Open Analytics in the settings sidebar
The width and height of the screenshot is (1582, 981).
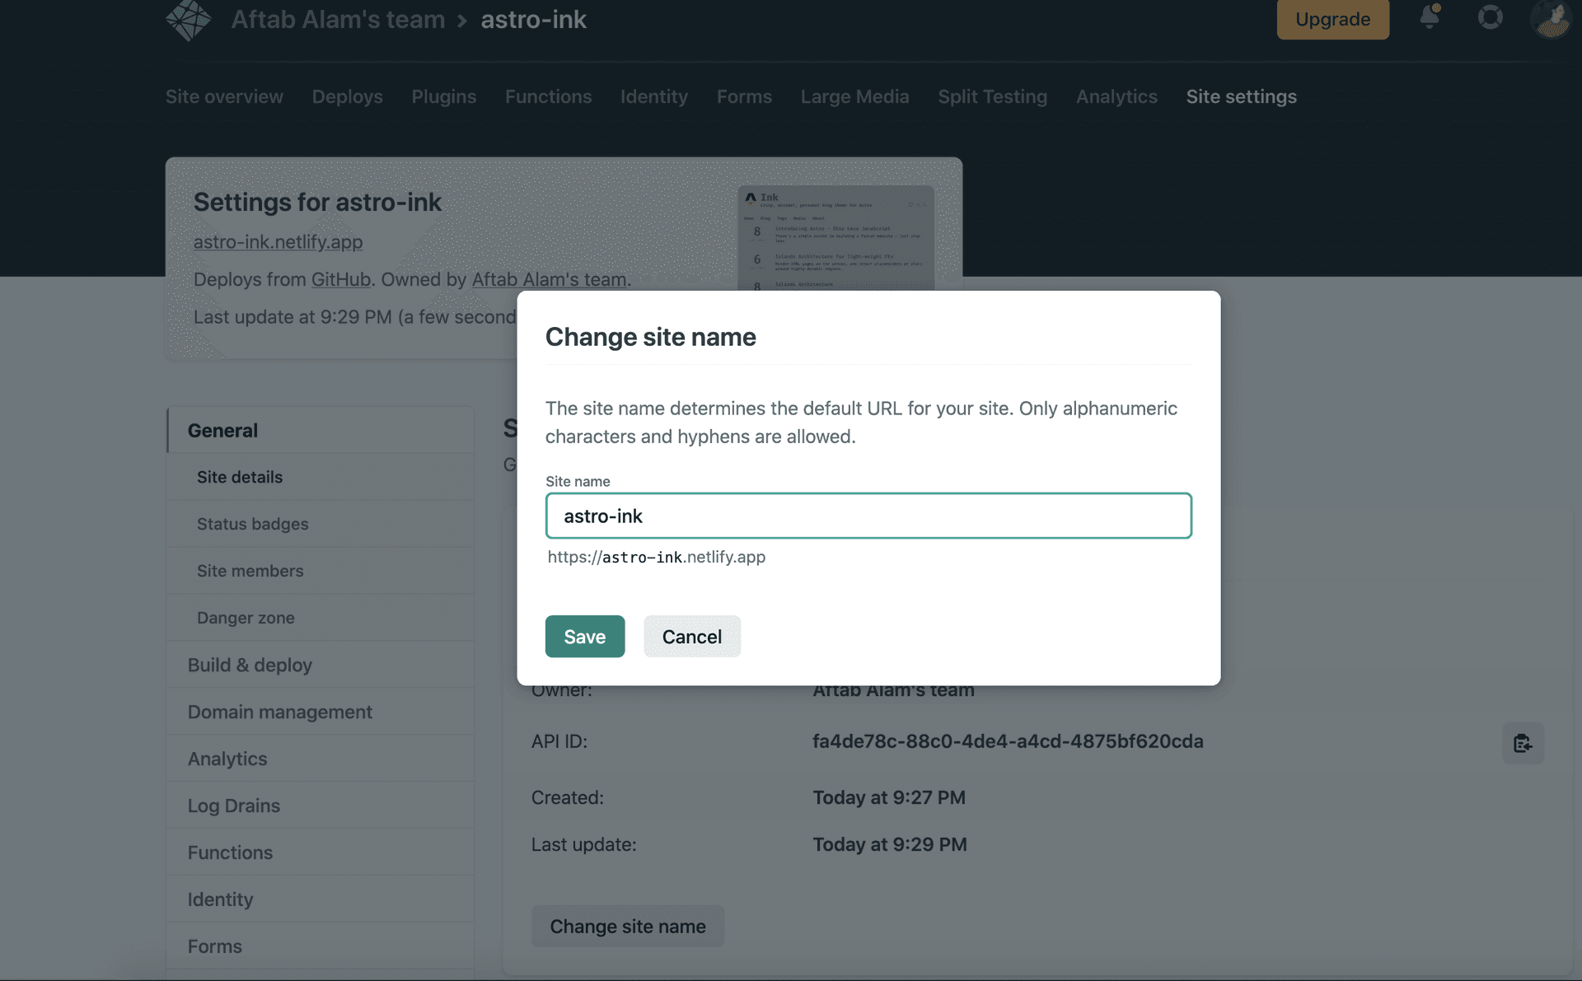[x=321, y=759]
